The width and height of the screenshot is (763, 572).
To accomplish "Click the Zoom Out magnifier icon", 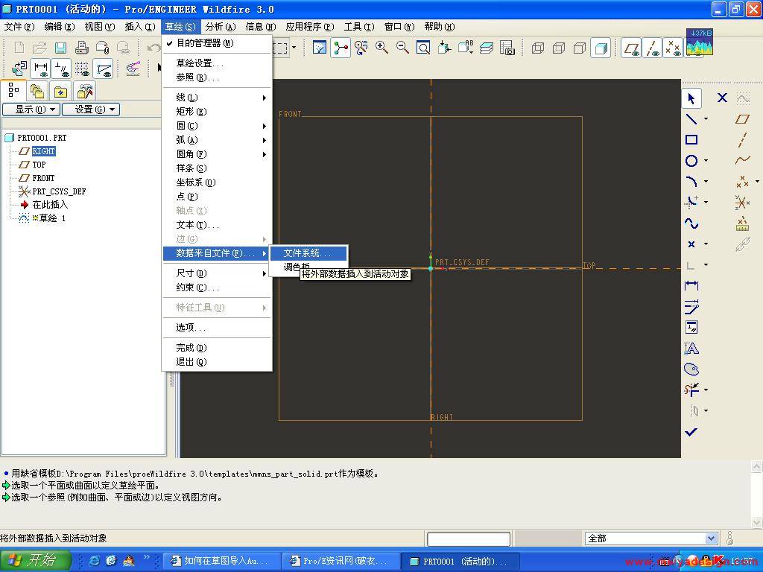I will tap(402, 48).
